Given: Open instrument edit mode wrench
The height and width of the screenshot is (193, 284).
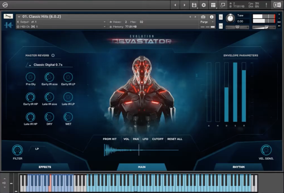Looking at the screenshot, I should pos(8,17).
